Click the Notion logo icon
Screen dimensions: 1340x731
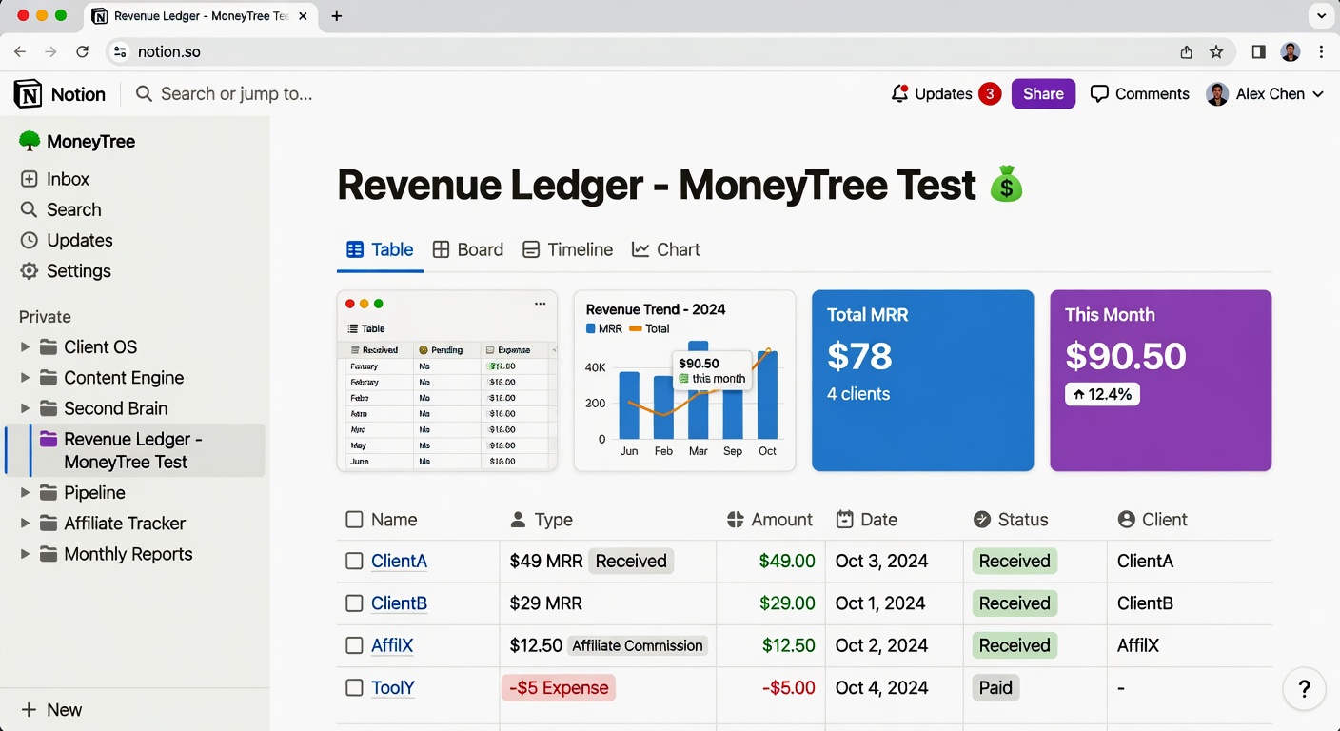[x=29, y=93]
